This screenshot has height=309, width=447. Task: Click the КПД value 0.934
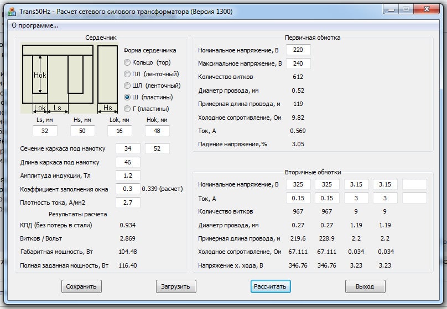pyautogui.click(x=128, y=225)
